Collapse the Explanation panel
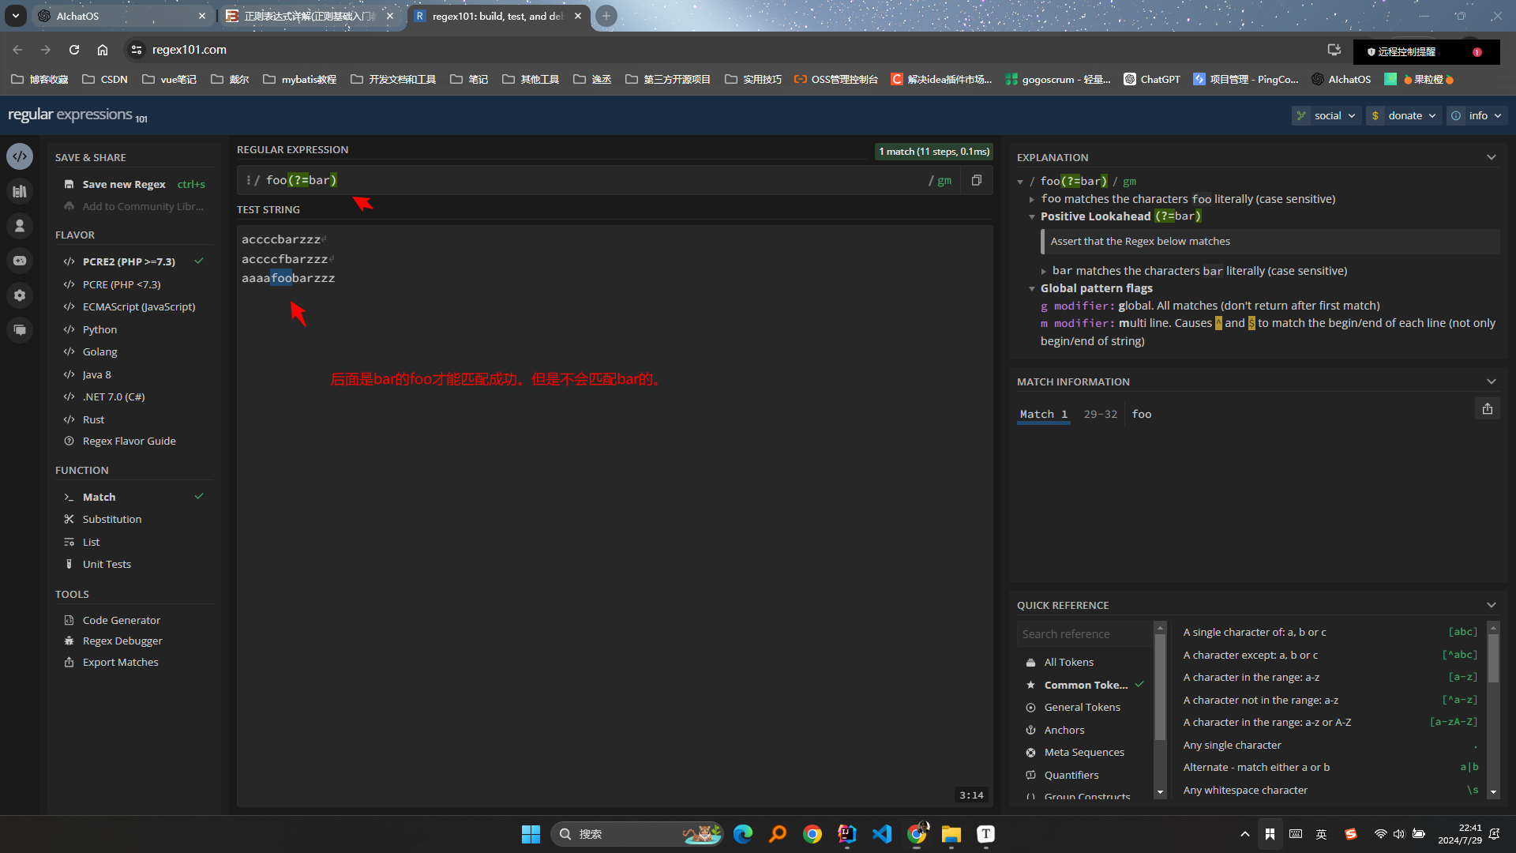Screen dimensions: 1516x853 (1491, 157)
